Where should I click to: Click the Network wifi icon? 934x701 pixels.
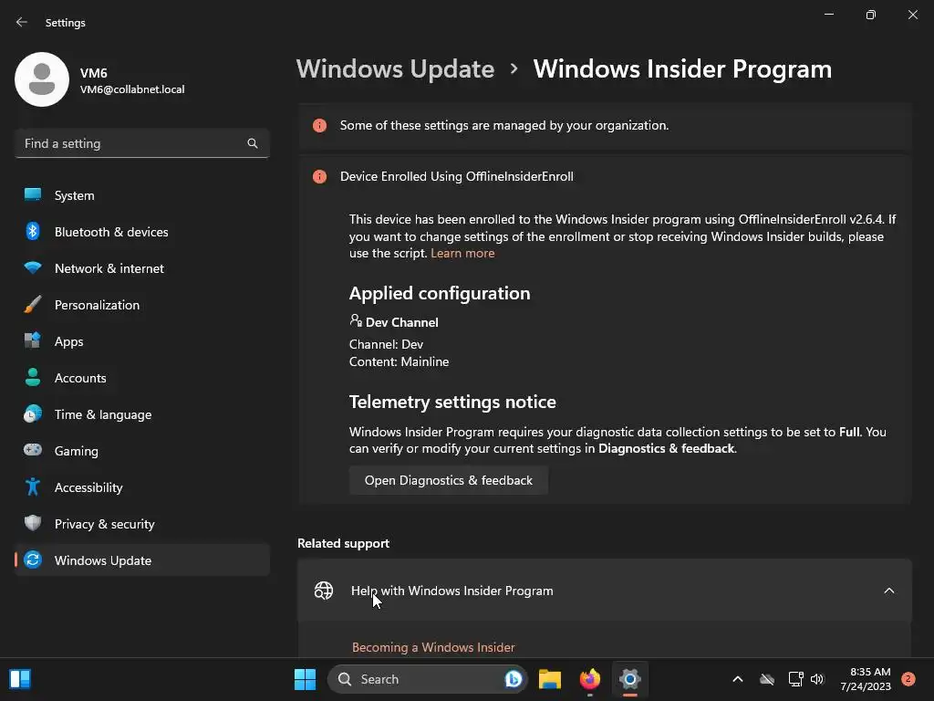[x=33, y=267]
